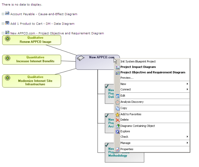Click the Properties icon in menu
This screenshot has height=167, width=199.
pyautogui.click(x=117, y=149)
